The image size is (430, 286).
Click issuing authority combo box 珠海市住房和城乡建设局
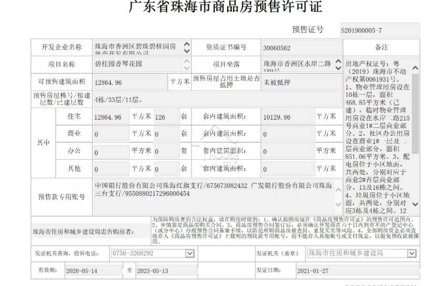pos(362,254)
